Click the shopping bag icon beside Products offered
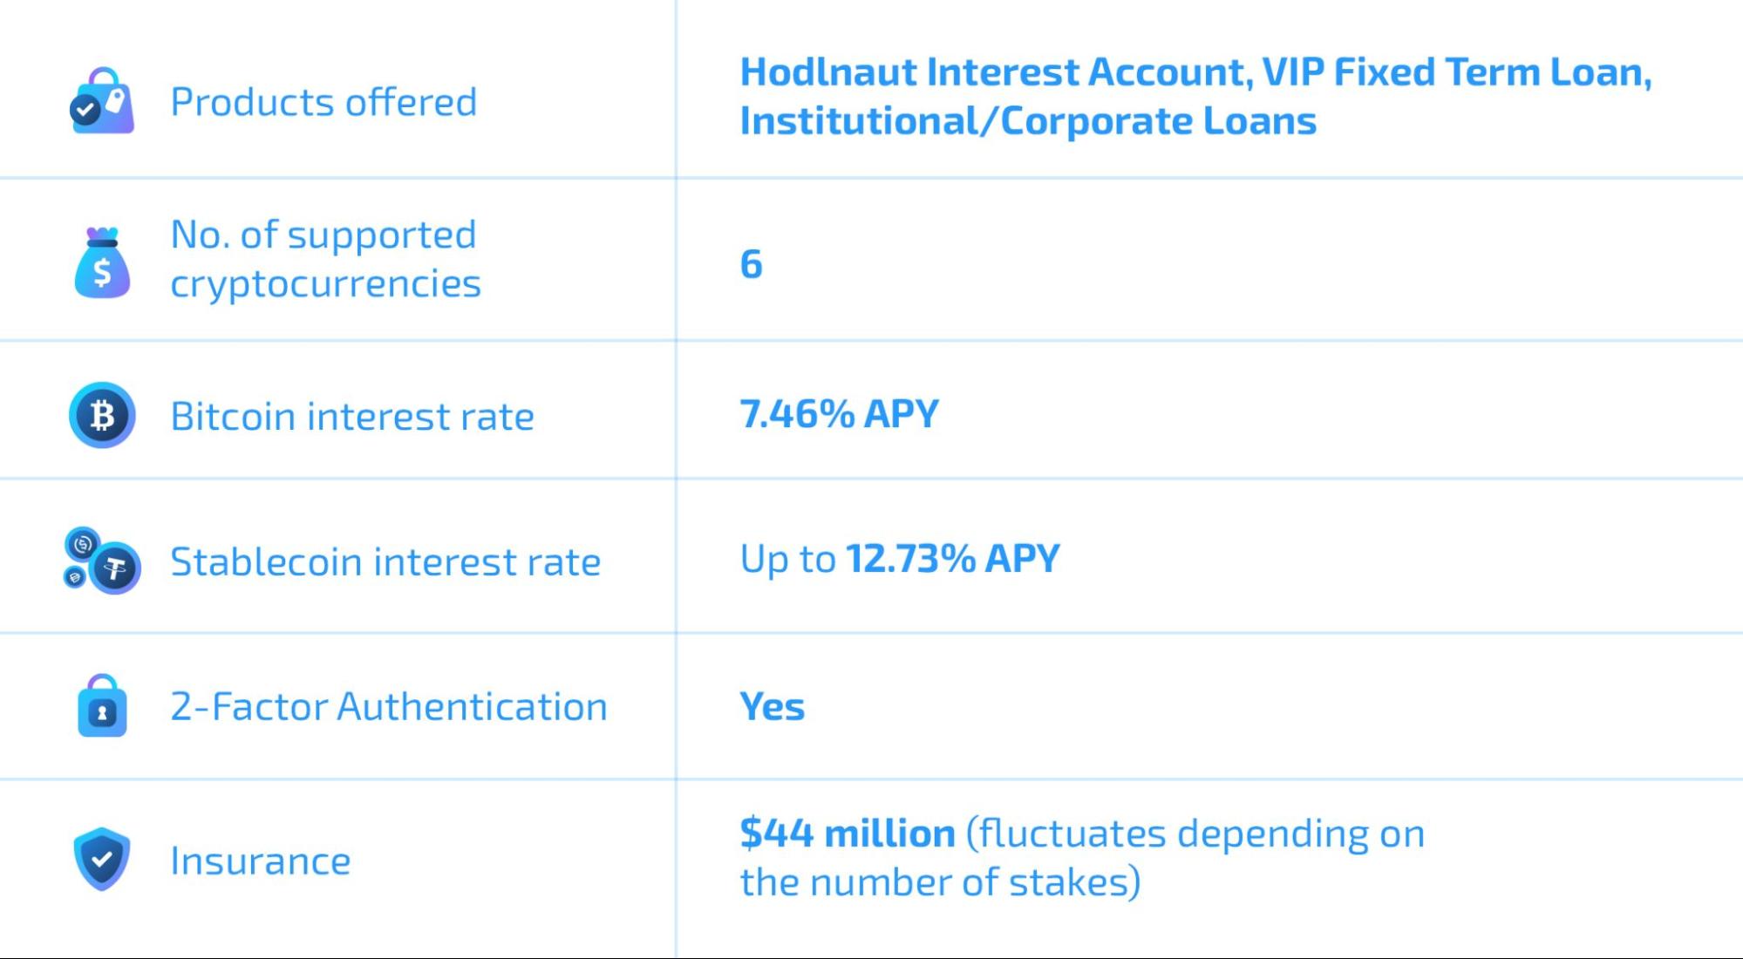The height and width of the screenshot is (959, 1743). 102,101
